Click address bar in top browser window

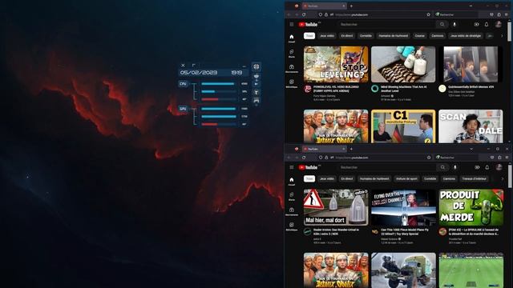coord(374,14)
